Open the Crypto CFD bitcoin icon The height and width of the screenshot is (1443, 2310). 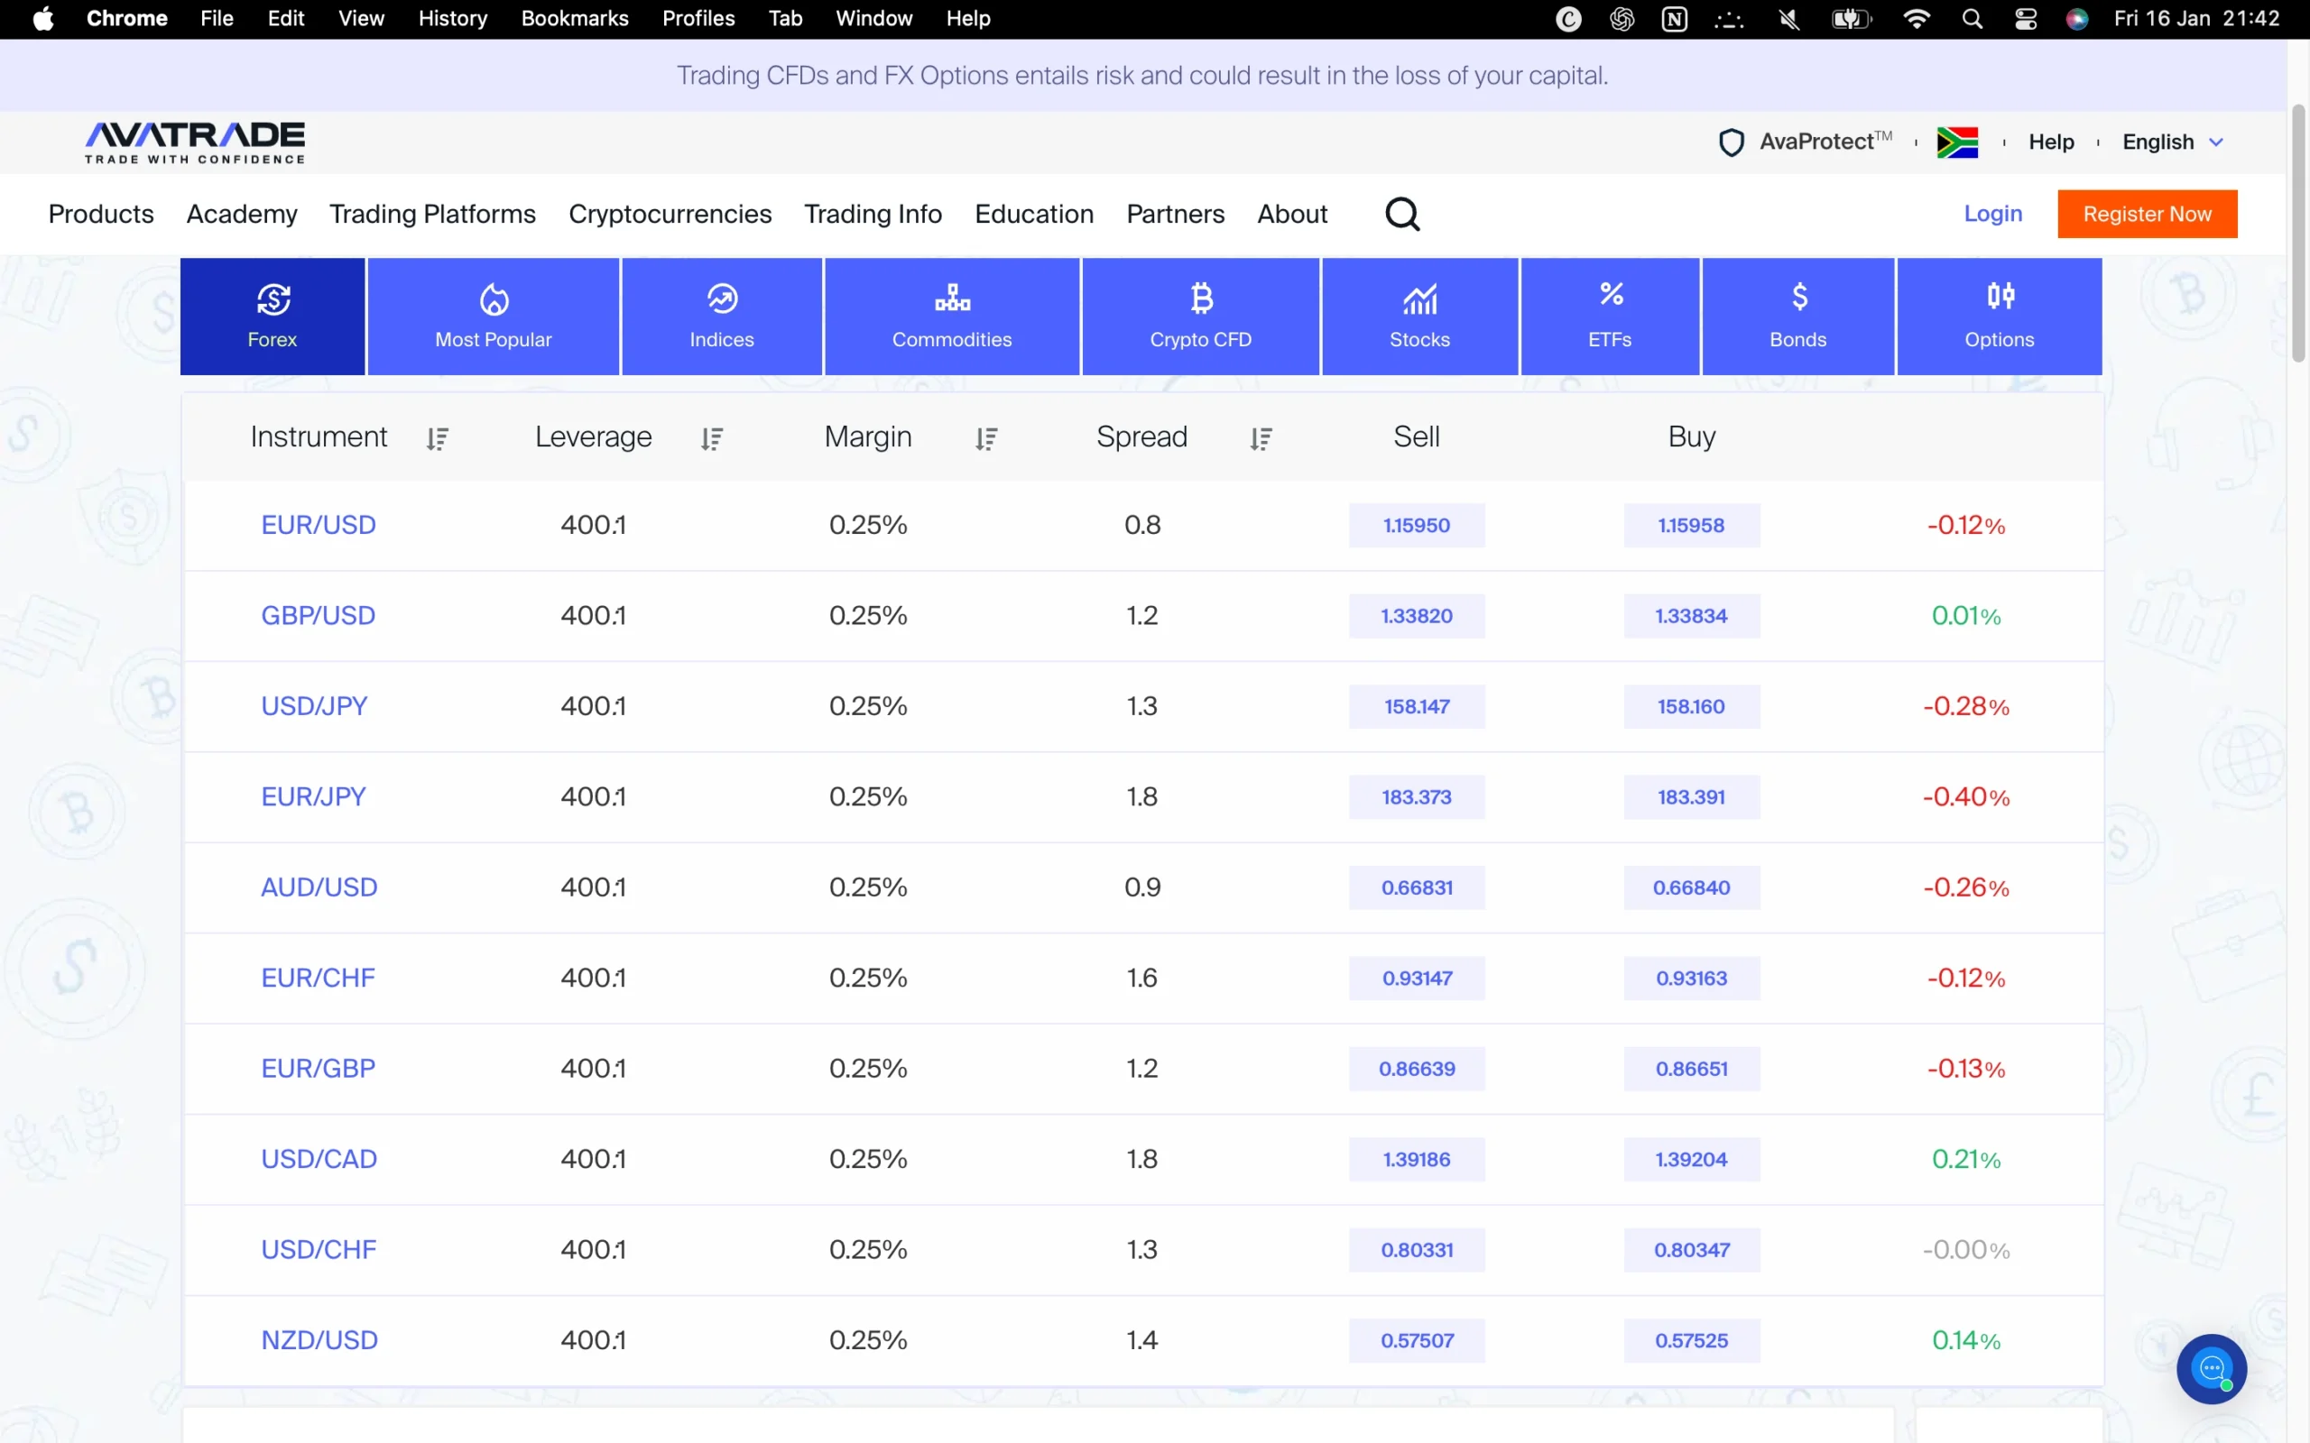tap(1201, 296)
